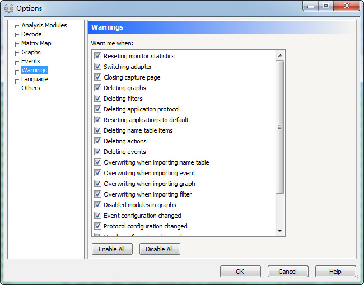
Task: Toggle the Deleting graphs checkbox
Action: pyautogui.click(x=98, y=88)
